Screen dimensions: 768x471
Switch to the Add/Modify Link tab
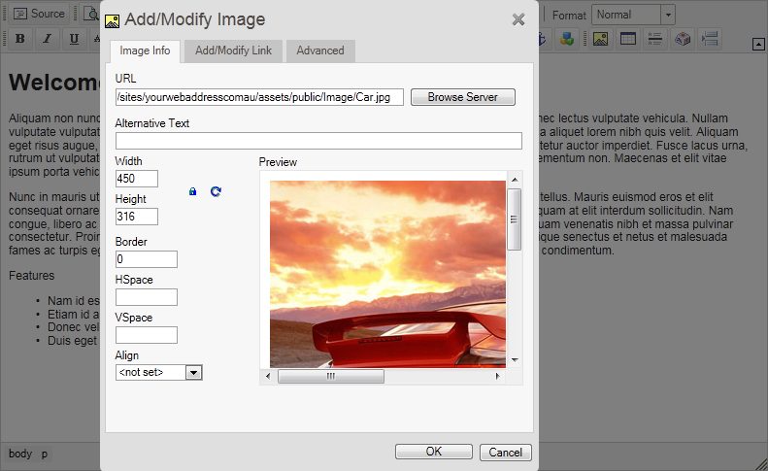tap(233, 50)
